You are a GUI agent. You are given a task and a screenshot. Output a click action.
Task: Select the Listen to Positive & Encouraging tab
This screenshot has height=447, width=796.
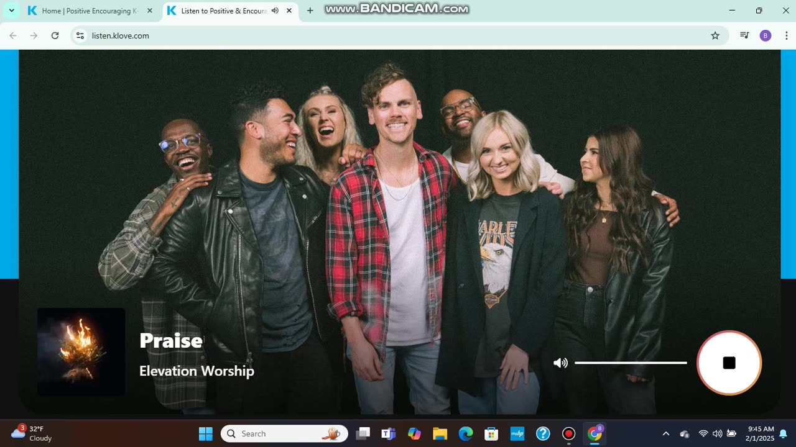224,11
